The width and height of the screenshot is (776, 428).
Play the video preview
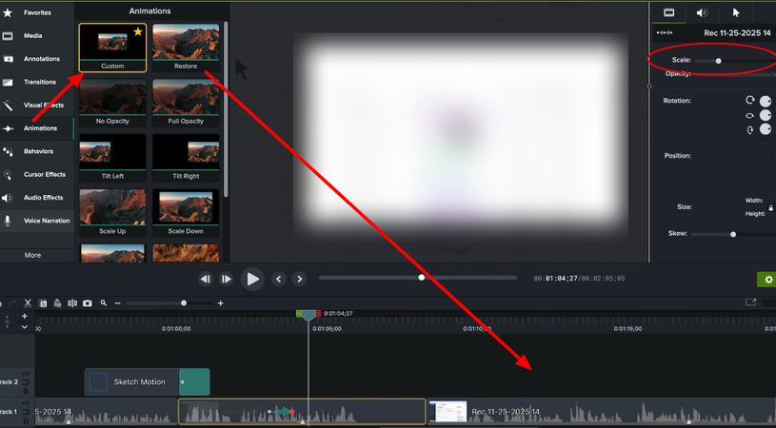pyautogui.click(x=252, y=279)
